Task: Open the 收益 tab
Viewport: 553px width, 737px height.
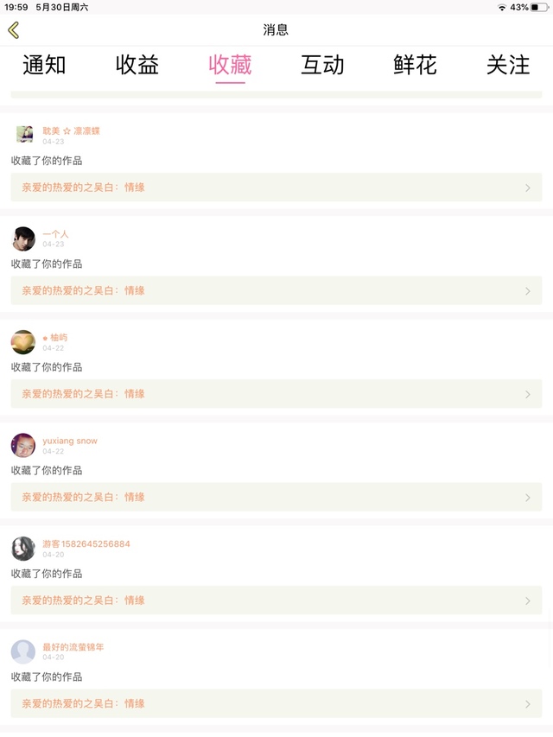Action: coord(137,65)
